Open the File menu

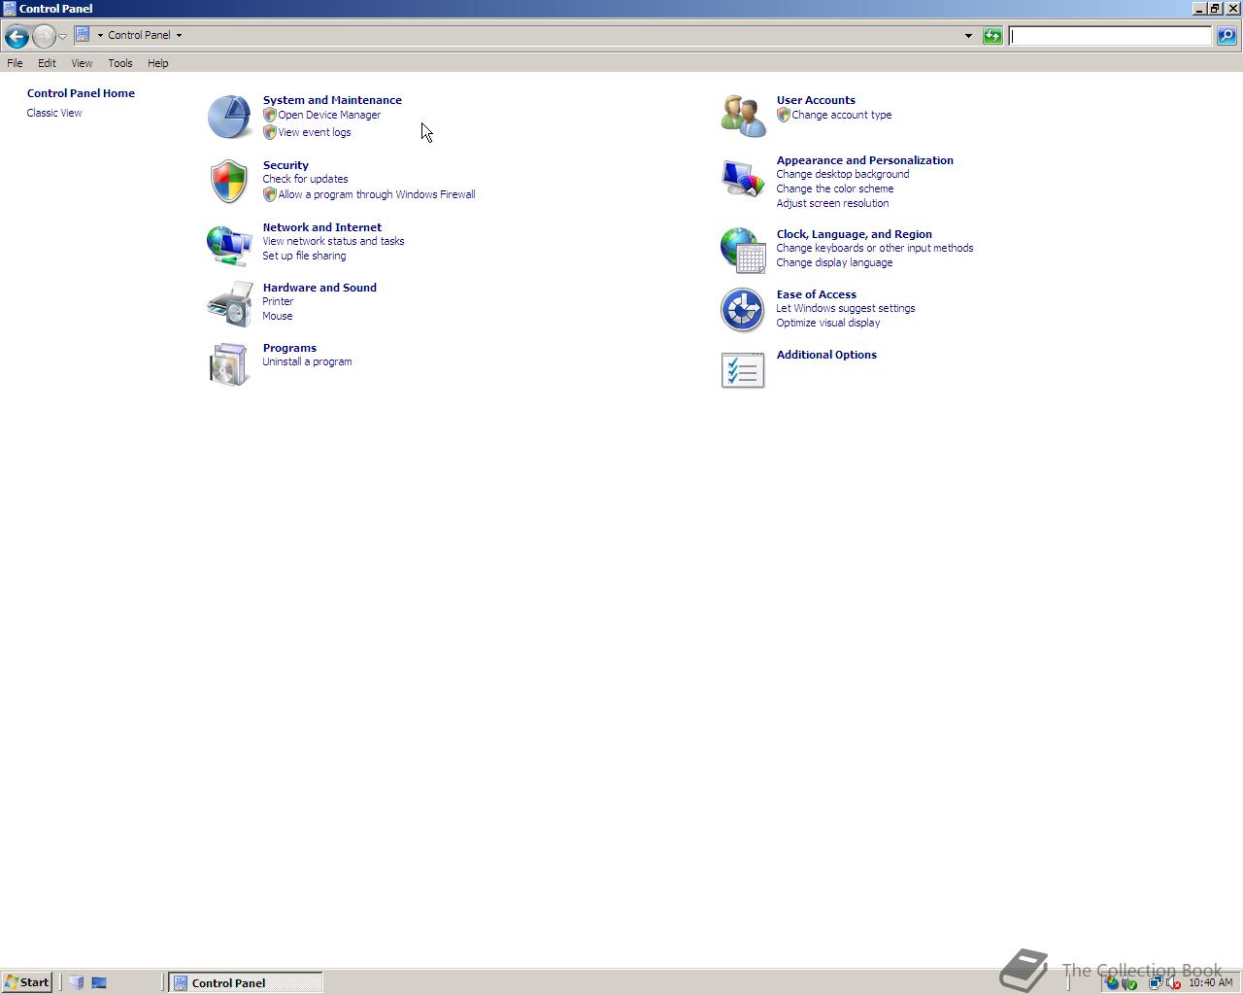[x=15, y=63]
